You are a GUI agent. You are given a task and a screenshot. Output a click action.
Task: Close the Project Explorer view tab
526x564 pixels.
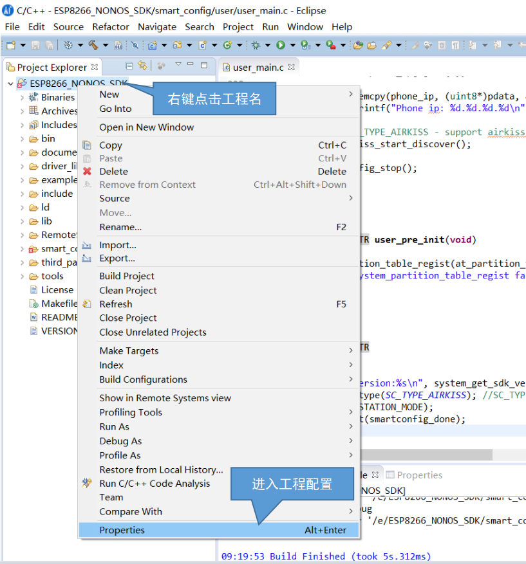95,67
